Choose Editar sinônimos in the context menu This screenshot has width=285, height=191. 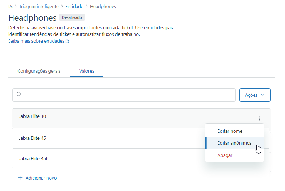coord(234,143)
